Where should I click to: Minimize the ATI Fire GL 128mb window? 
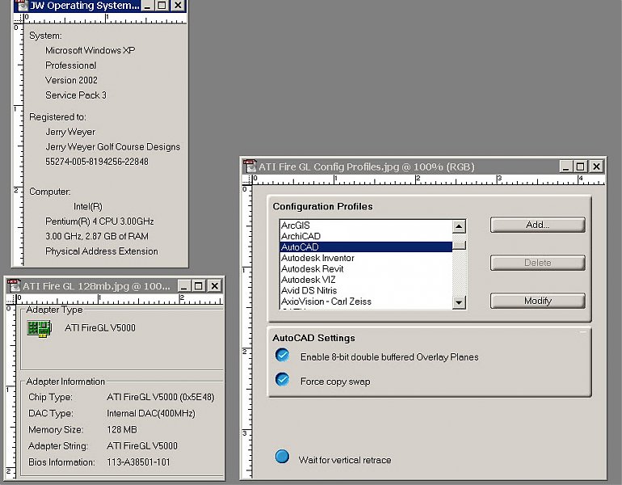coord(183,286)
